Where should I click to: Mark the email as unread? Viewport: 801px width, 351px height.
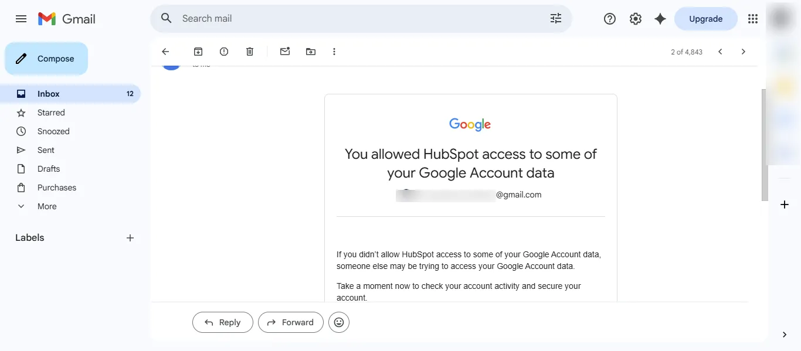coord(285,51)
